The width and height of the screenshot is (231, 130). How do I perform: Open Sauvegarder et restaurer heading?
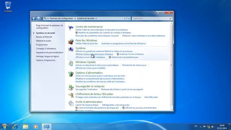coord(90,86)
